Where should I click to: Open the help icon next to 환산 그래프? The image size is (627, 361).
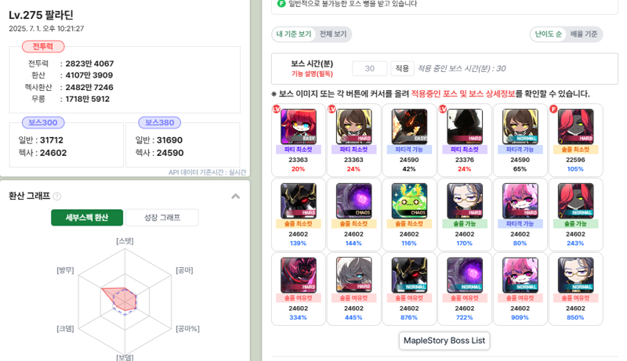(57, 196)
